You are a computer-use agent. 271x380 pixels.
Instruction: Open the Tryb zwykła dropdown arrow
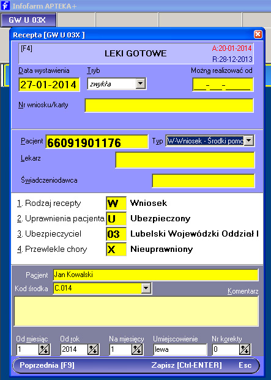(141, 84)
